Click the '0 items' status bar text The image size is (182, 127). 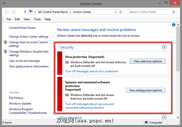pyautogui.click(x=7, y=122)
